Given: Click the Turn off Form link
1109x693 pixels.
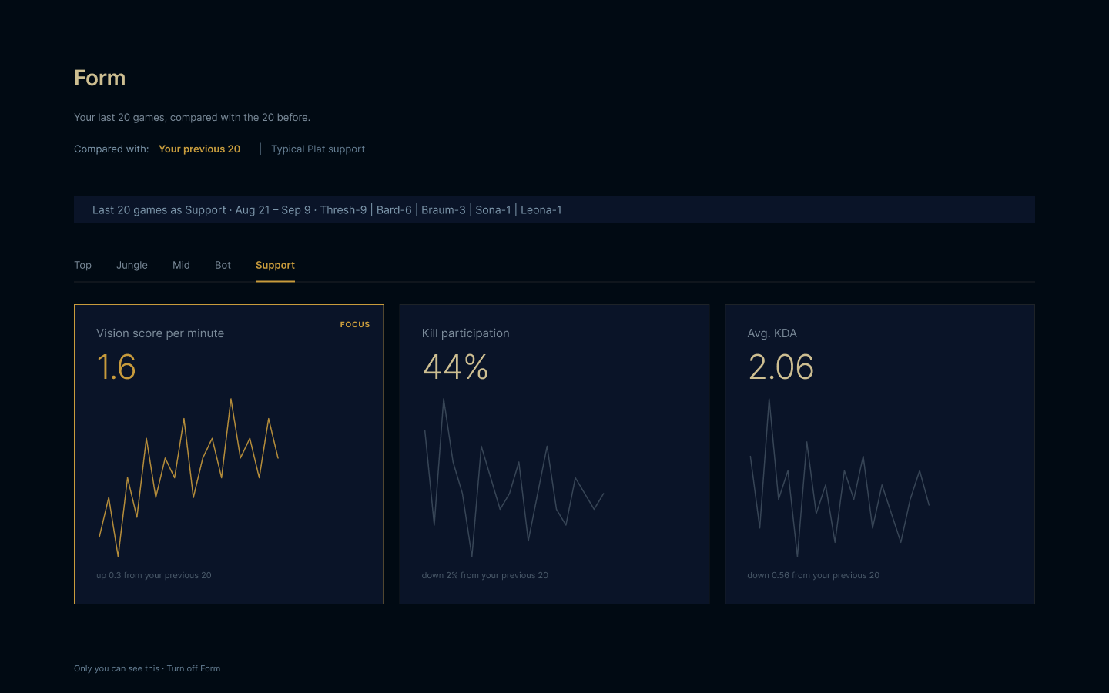Looking at the screenshot, I should coord(193,668).
